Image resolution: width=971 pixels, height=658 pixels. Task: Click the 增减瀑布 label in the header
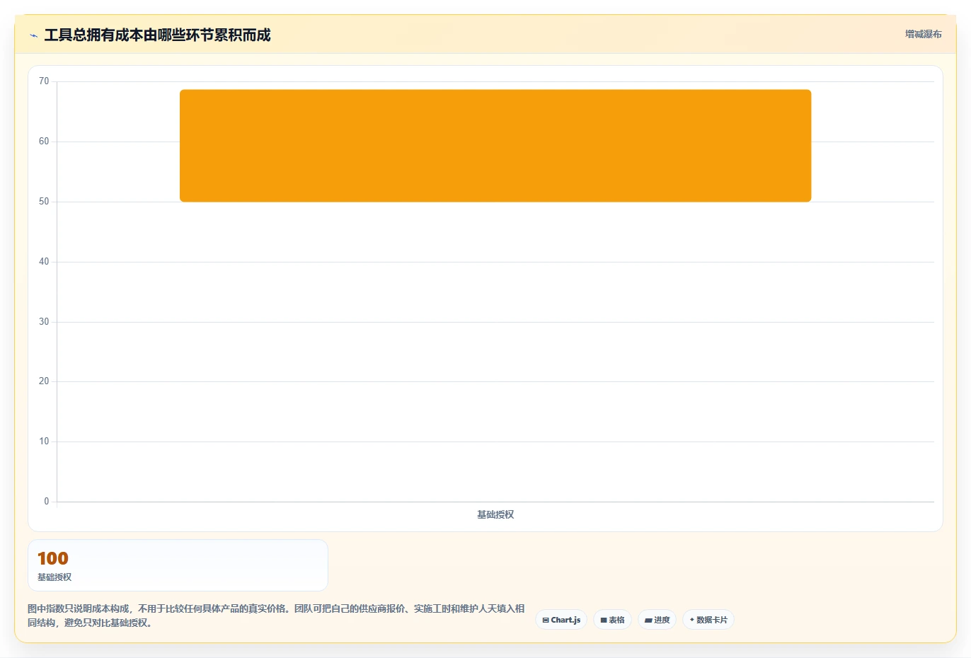[x=924, y=34]
